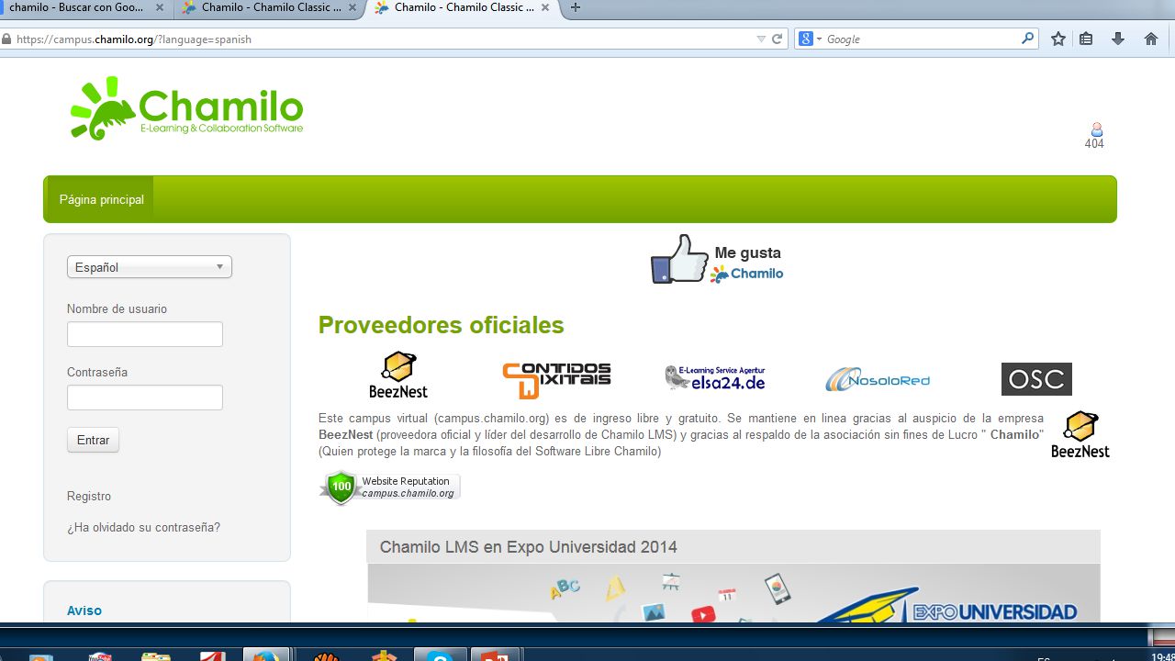
Task: Open the Español language dropdown
Action: [x=150, y=267]
